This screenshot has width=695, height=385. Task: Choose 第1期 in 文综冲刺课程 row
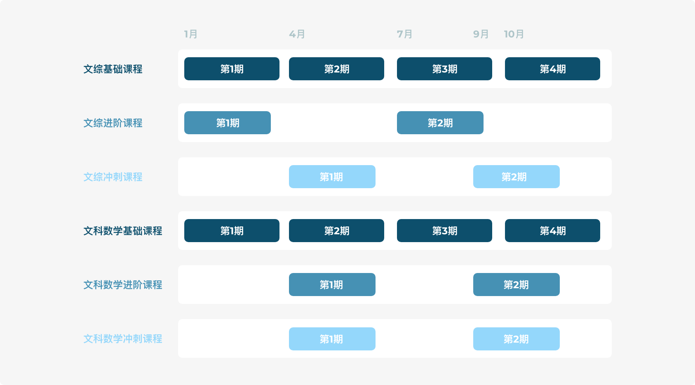pos(332,177)
